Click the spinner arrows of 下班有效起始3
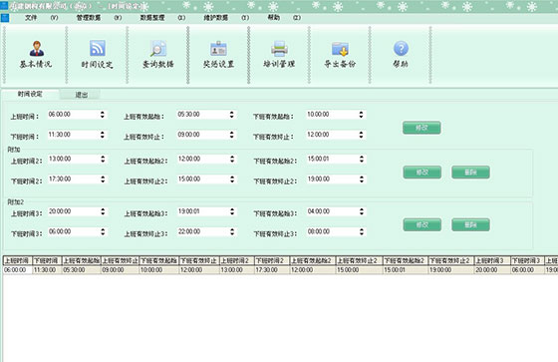Screen dimensions: 558x362 point(362,211)
